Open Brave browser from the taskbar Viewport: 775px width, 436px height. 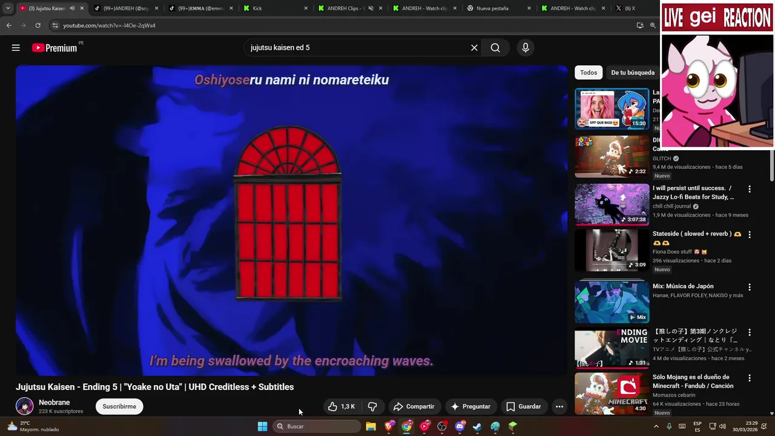pos(389,426)
